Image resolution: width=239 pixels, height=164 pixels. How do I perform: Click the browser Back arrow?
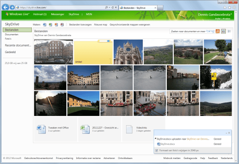5,7
